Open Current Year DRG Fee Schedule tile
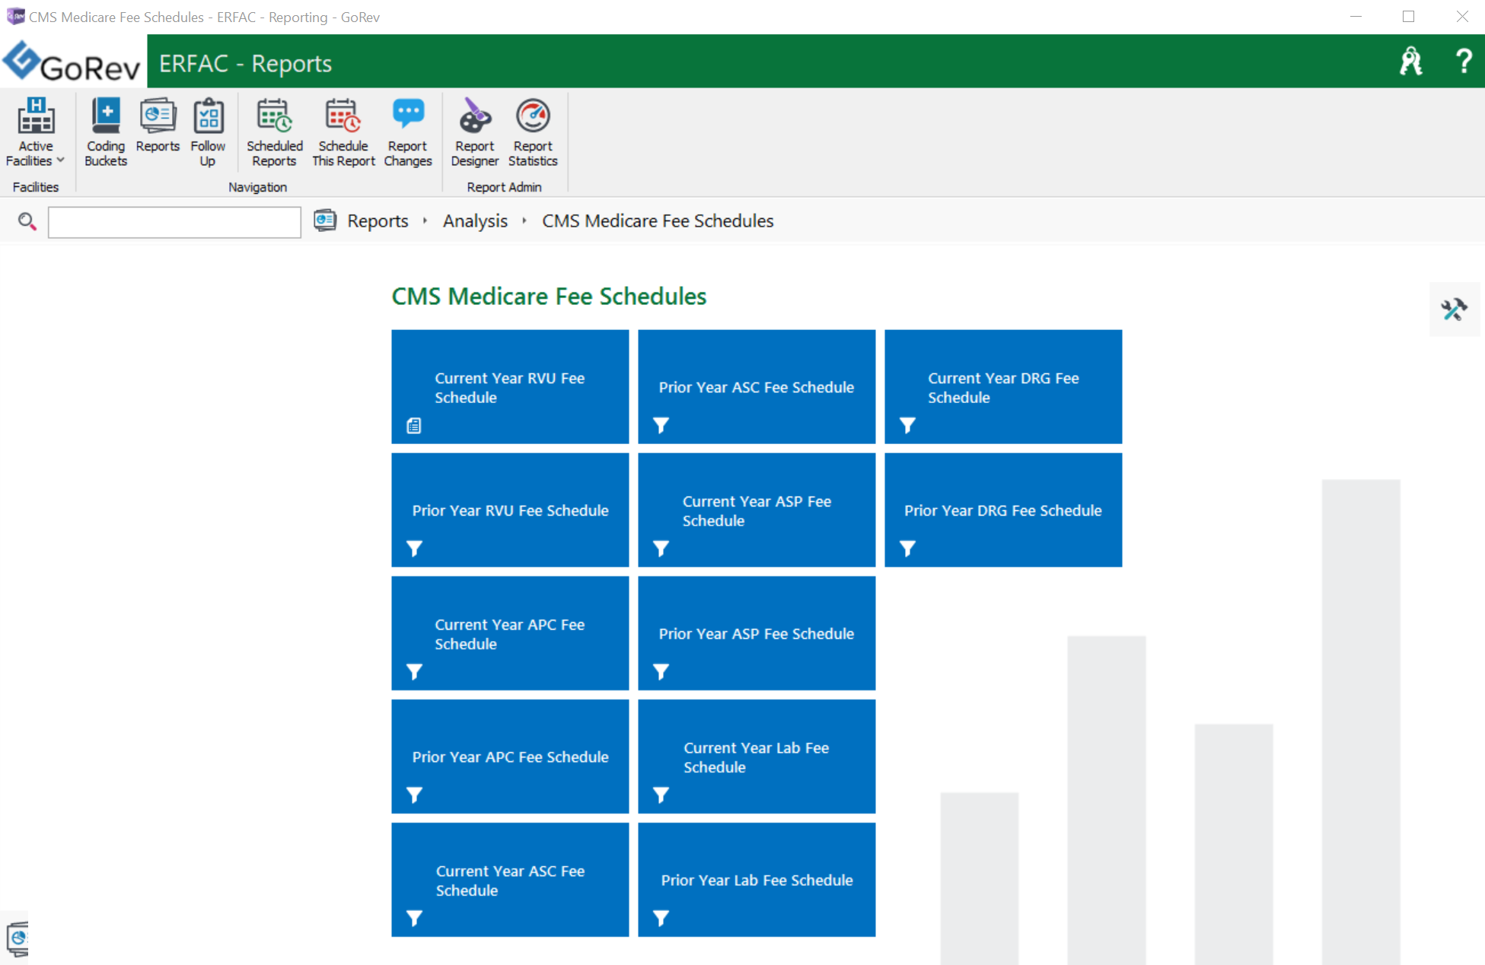1485x965 pixels. point(1003,386)
